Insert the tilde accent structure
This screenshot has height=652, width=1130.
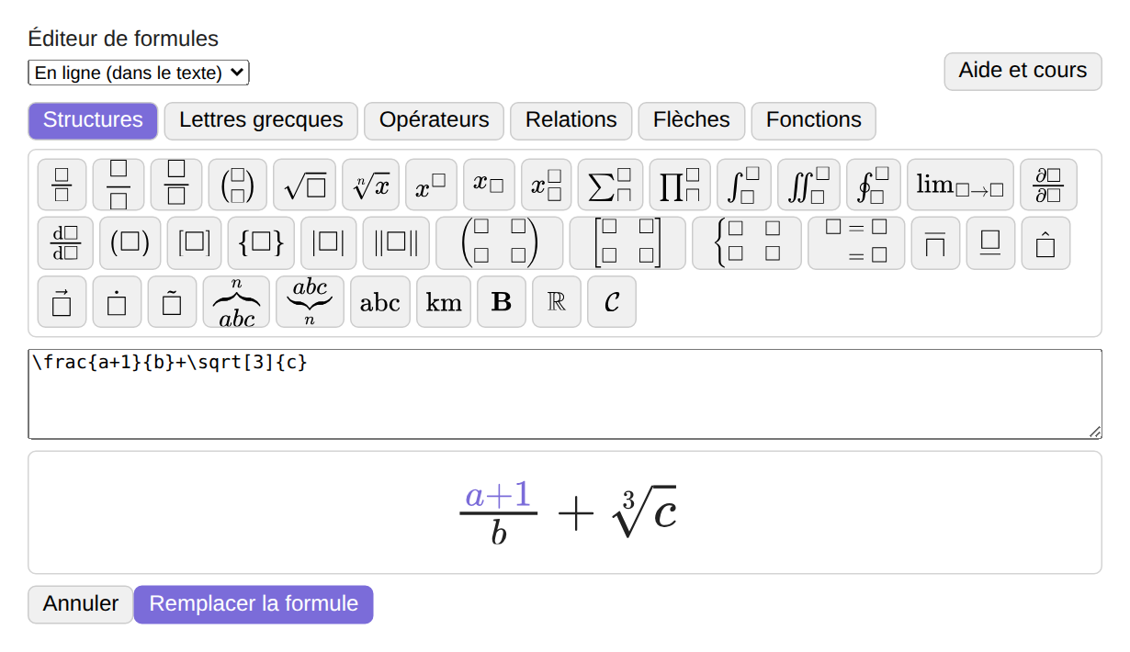pos(172,302)
